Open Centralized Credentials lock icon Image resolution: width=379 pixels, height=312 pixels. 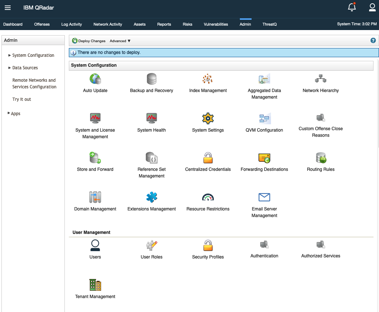[208, 158]
